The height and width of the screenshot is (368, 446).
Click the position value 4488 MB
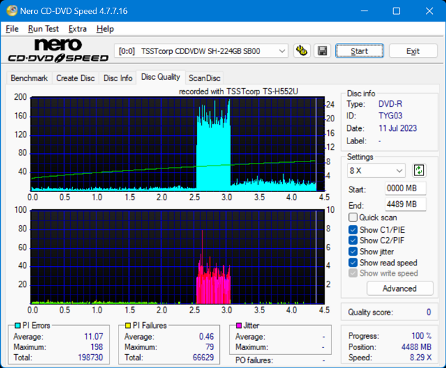click(x=416, y=347)
